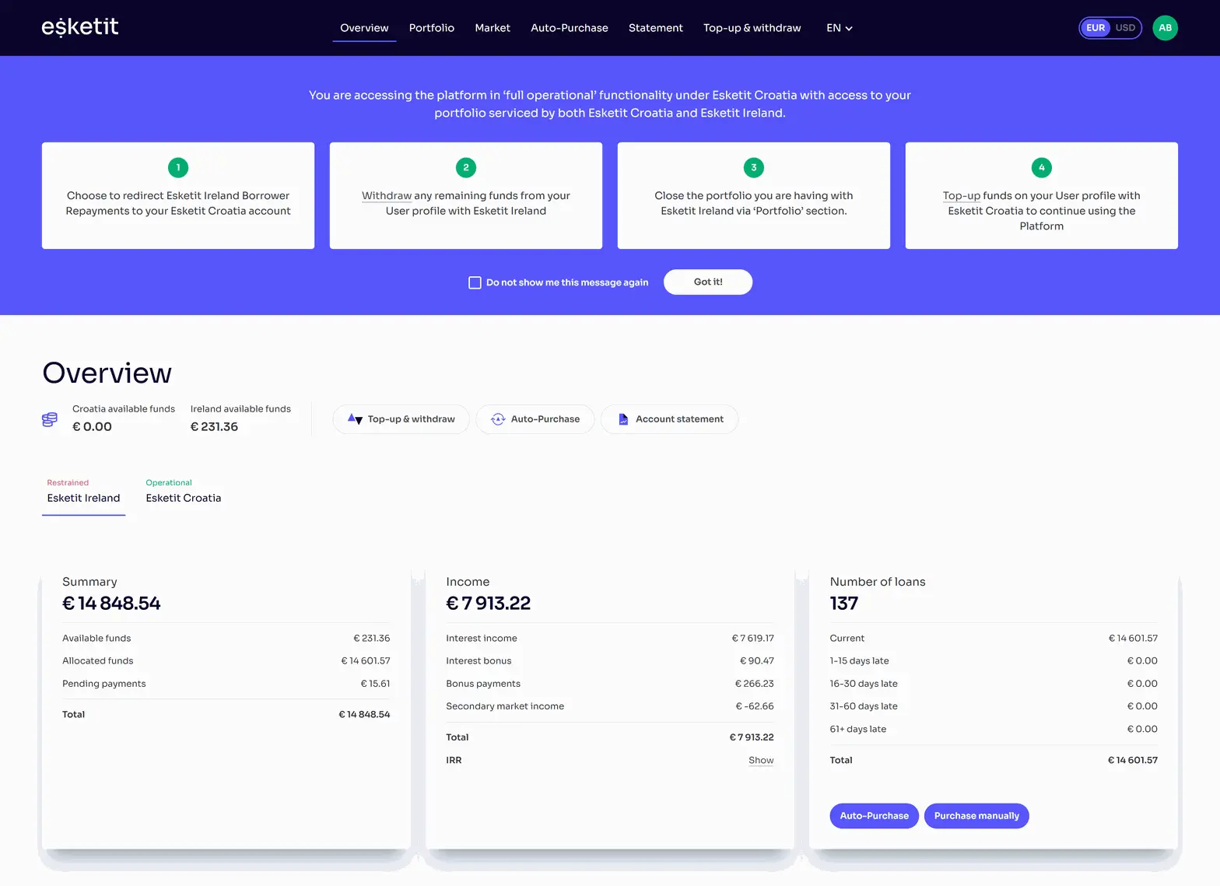Viewport: 1220px width, 886px height.
Task: Select the Esketit Ireland tab
Action: [x=83, y=498]
